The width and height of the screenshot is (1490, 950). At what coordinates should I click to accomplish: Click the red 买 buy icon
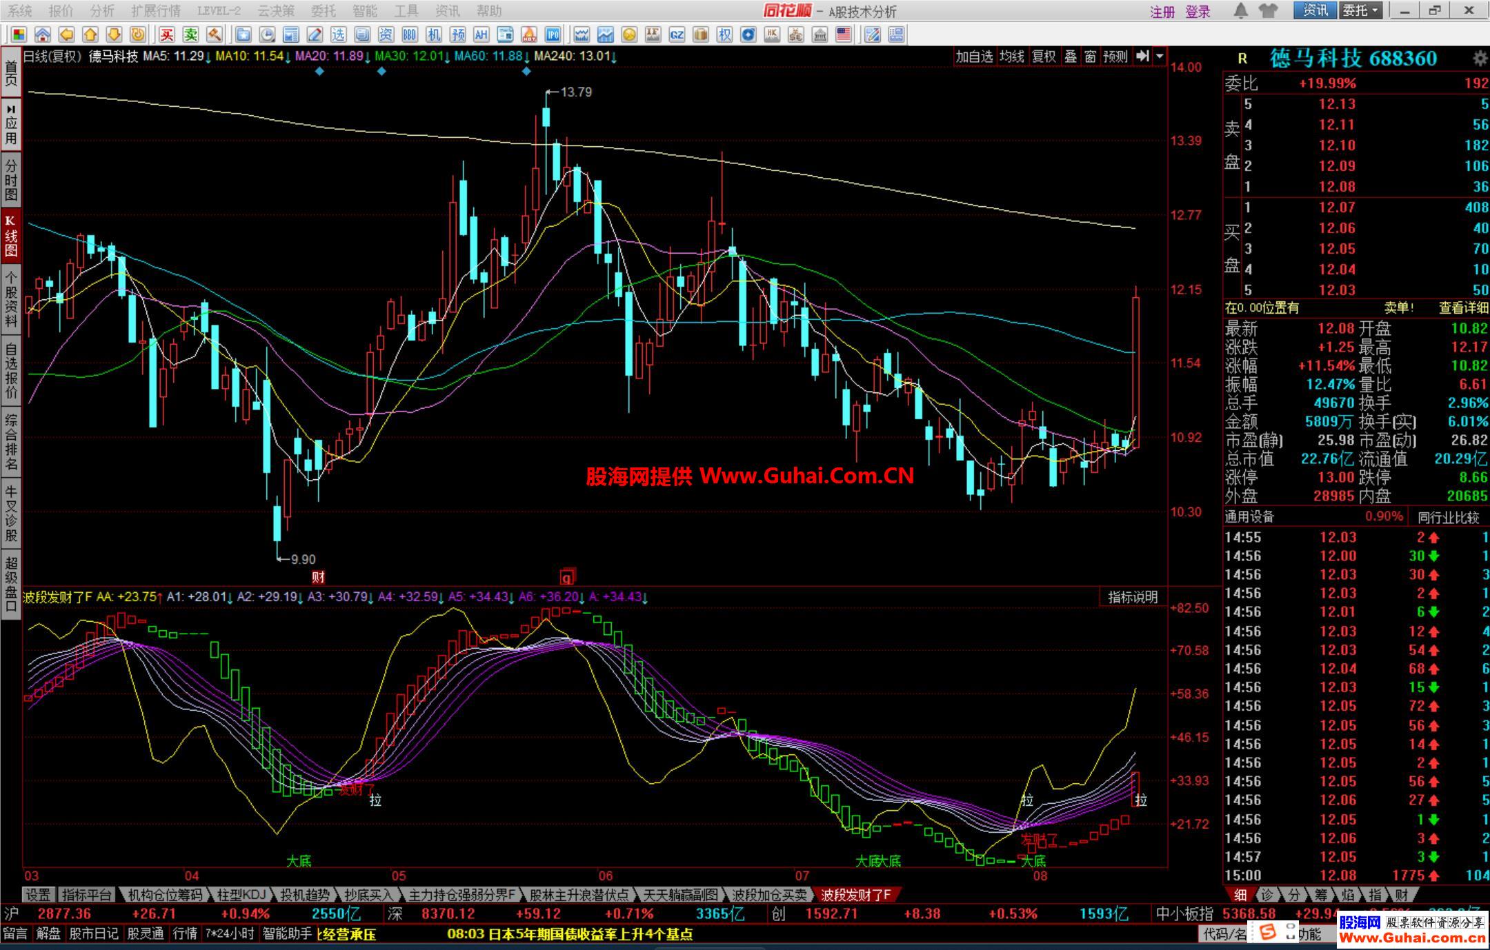[x=167, y=35]
